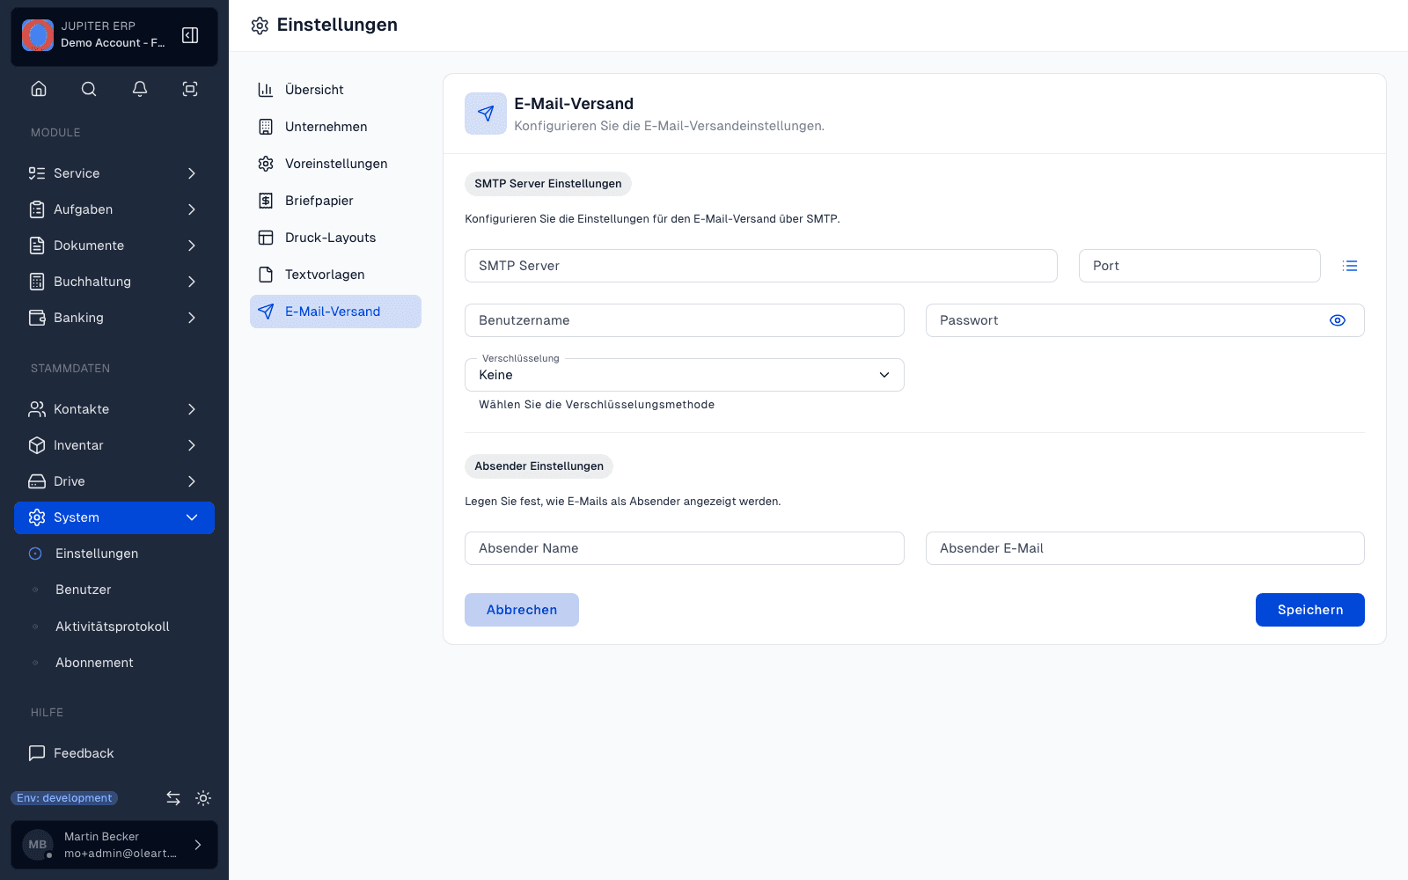1408x880 pixels.
Task: Open the Voreinstellungen settings tab
Action: tap(335, 164)
